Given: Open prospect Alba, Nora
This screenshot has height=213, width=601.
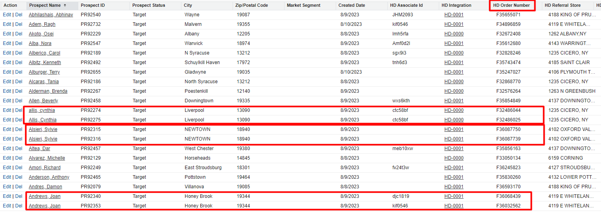Looking at the screenshot, I should (40, 43).
